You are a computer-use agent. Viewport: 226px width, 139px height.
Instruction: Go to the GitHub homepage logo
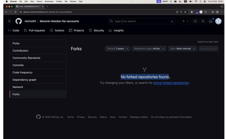[19, 21]
